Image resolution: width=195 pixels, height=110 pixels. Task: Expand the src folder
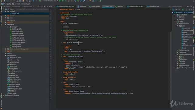tap(6, 53)
